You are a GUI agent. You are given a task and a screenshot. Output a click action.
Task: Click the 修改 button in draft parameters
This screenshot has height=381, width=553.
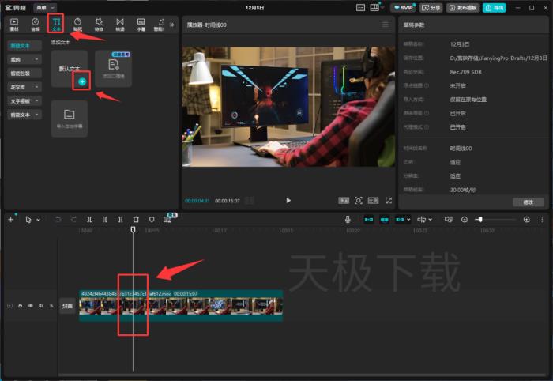pyautogui.click(x=528, y=202)
